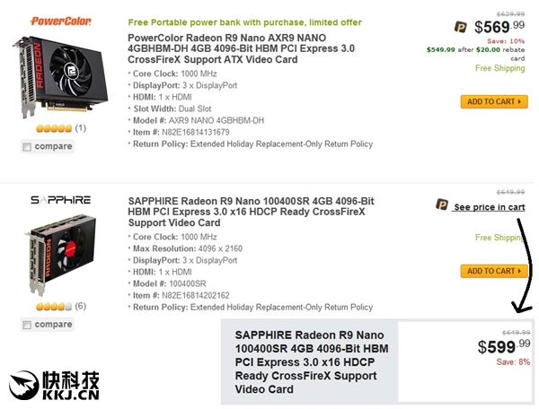Viewport: 539px width, 409px height.
Task: Check compare box for PowerColor card
Action: 26,146
